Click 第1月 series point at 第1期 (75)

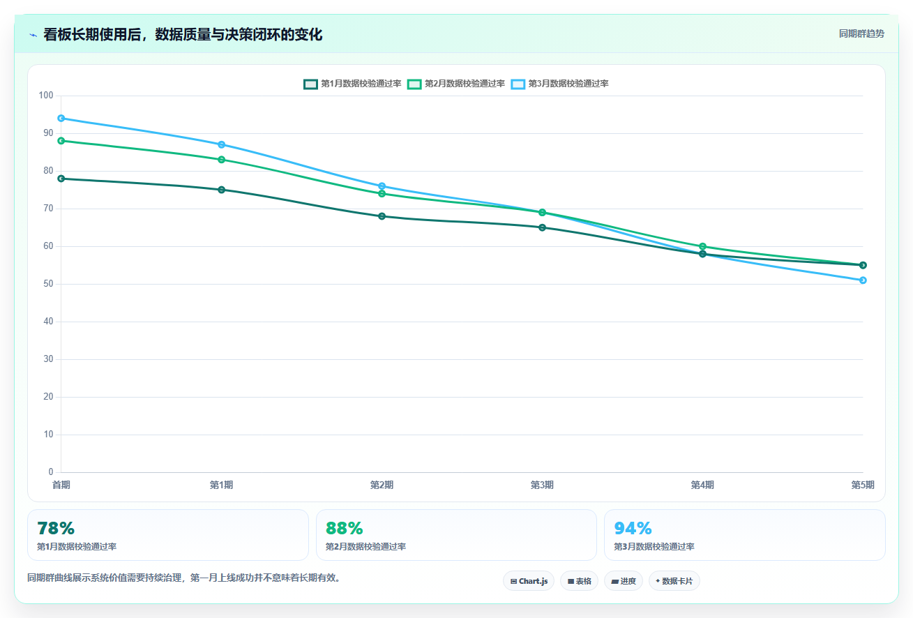point(222,190)
